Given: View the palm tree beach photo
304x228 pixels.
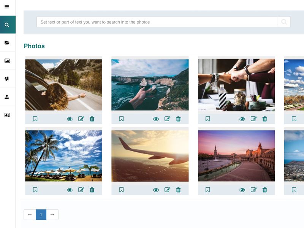Looking at the screenshot, I should click(70, 190).
